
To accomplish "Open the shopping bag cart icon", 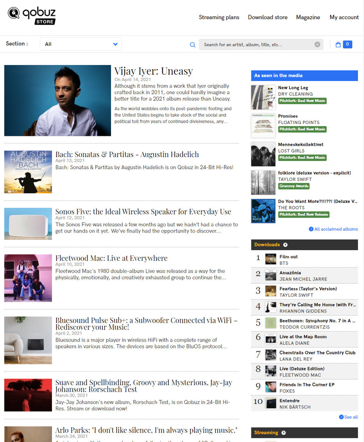I will (x=338, y=45).
